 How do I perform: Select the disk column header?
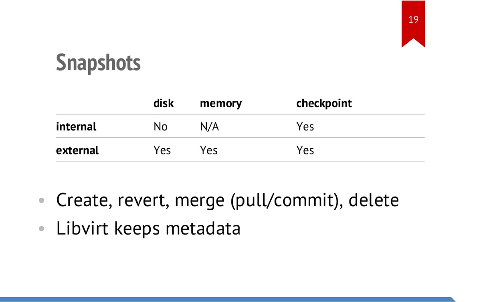click(164, 103)
